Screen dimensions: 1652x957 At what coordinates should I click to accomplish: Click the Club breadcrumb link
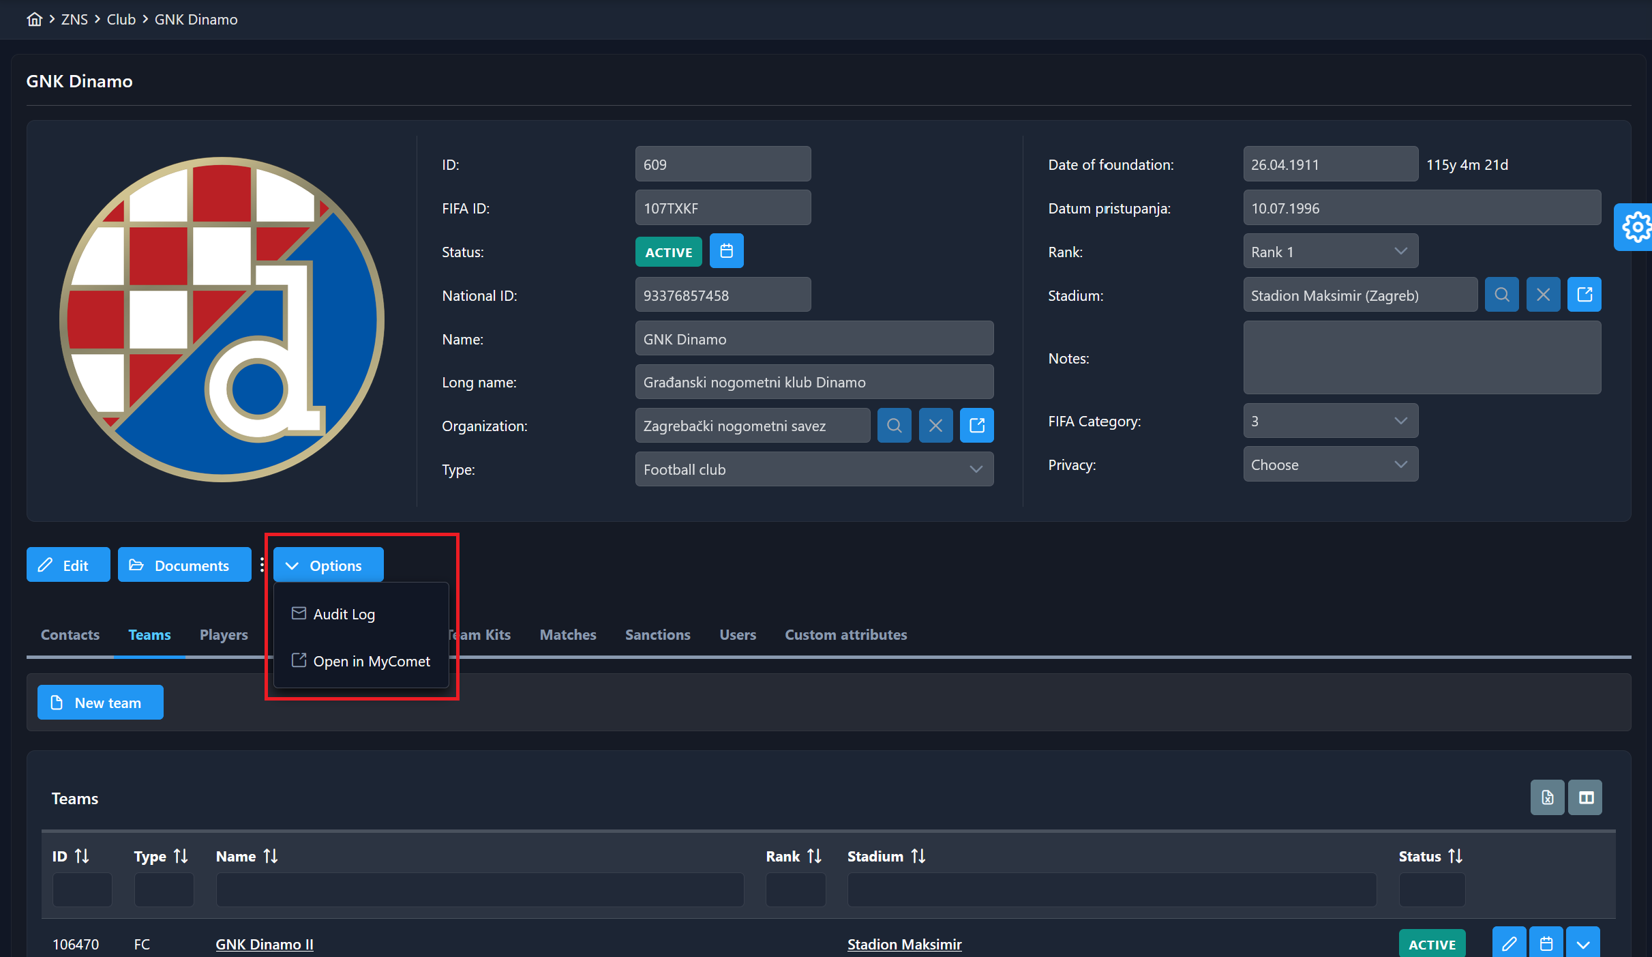[121, 19]
